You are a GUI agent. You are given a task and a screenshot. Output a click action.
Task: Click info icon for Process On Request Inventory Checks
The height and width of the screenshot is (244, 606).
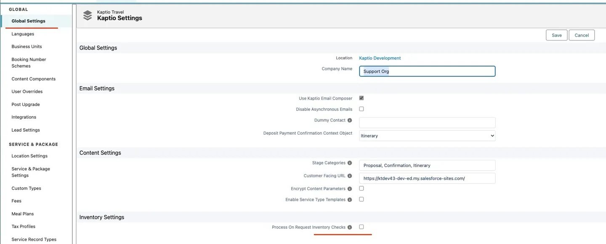(x=349, y=227)
